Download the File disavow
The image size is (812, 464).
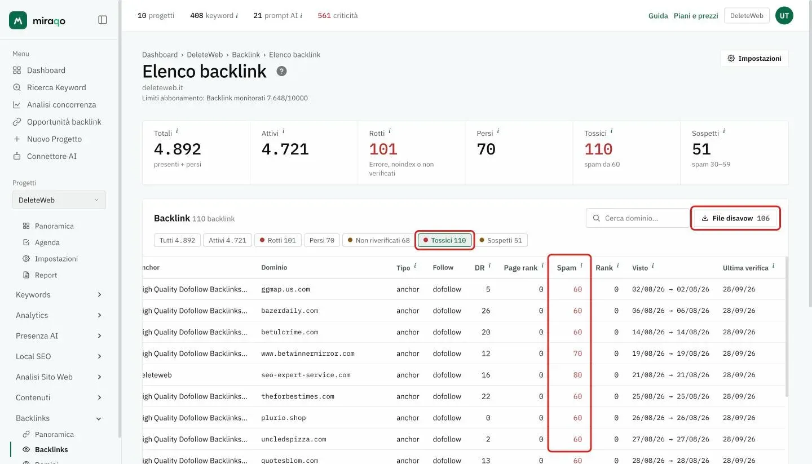coord(736,218)
